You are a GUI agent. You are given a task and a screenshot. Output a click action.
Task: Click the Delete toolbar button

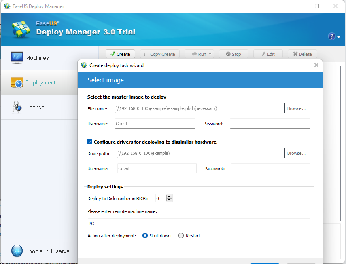click(x=302, y=54)
